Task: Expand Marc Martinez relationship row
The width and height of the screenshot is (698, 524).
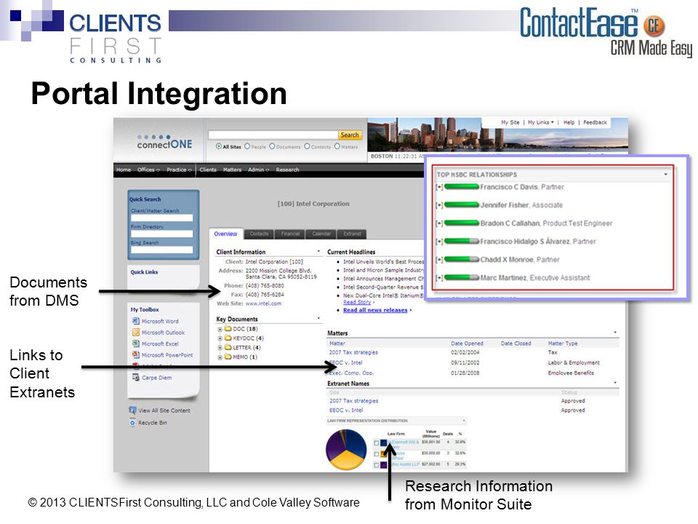Action: coord(439,278)
